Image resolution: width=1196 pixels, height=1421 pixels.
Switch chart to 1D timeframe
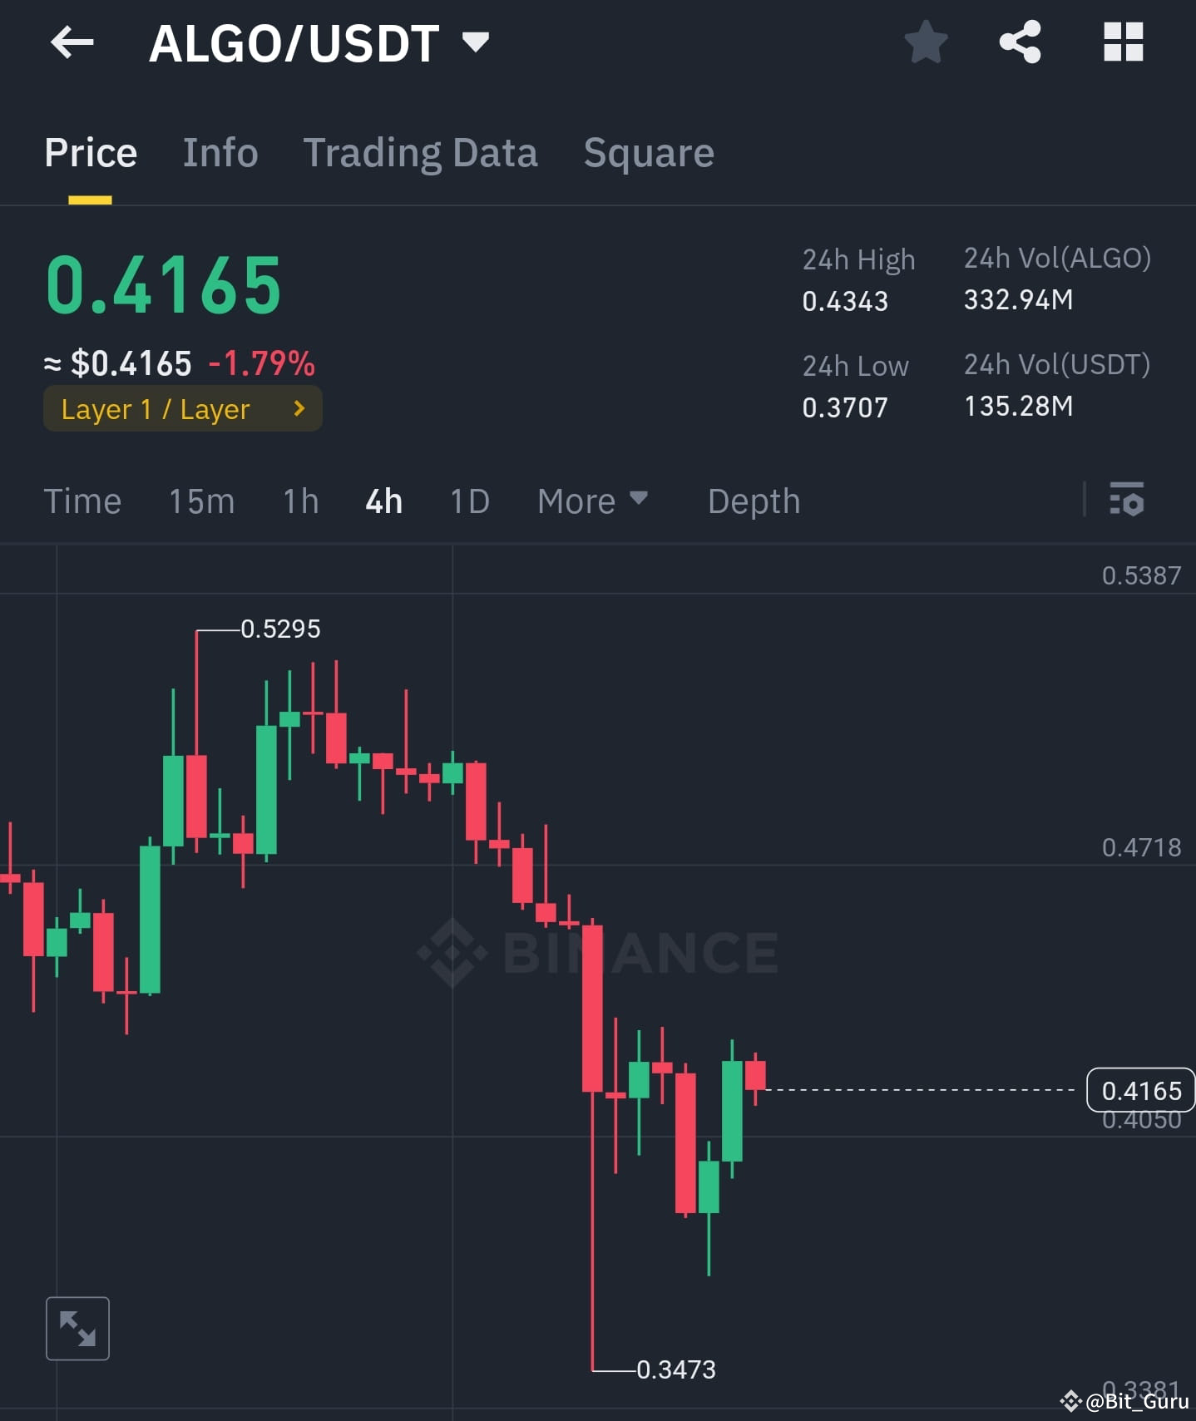pos(469,501)
